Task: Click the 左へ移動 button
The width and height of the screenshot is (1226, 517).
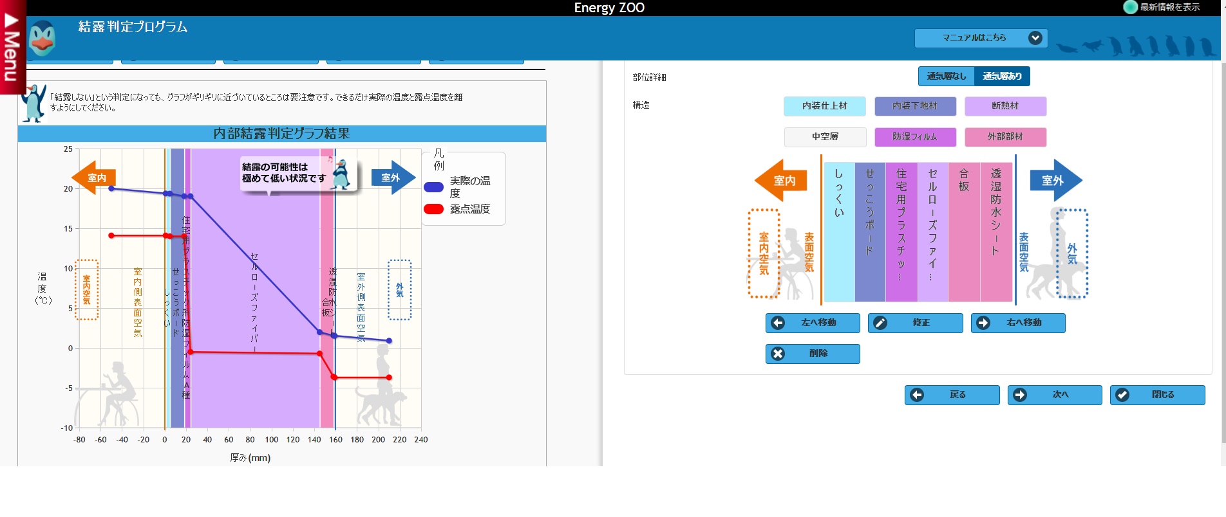Action: coord(813,323)
